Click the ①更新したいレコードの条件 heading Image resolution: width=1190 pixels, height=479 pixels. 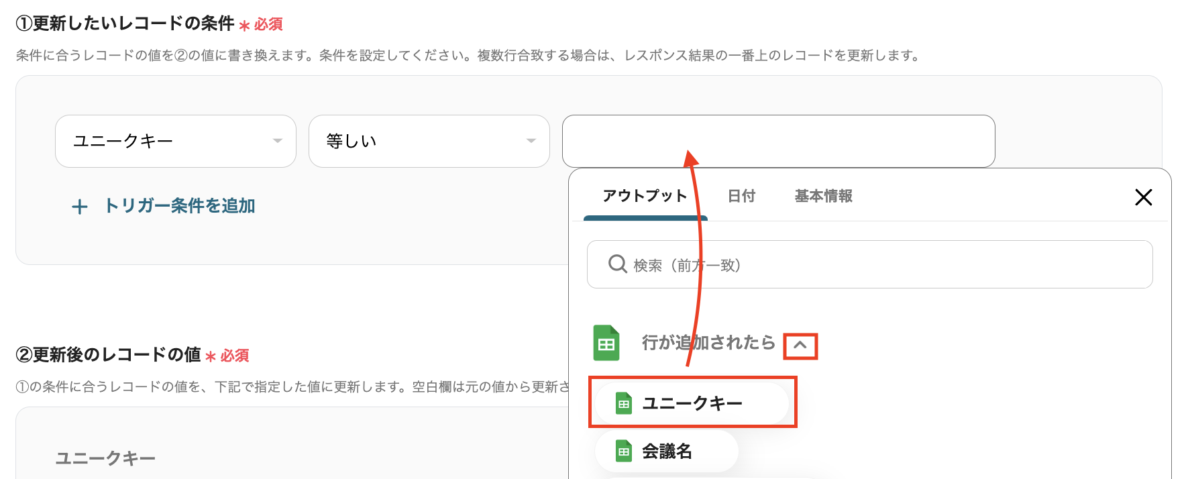click(125, 23)
